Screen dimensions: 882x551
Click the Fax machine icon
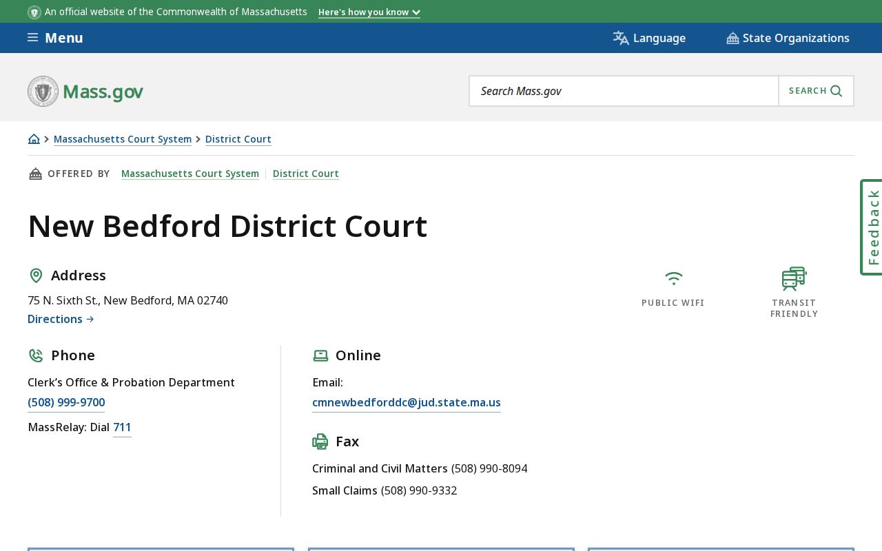[320, 441]
